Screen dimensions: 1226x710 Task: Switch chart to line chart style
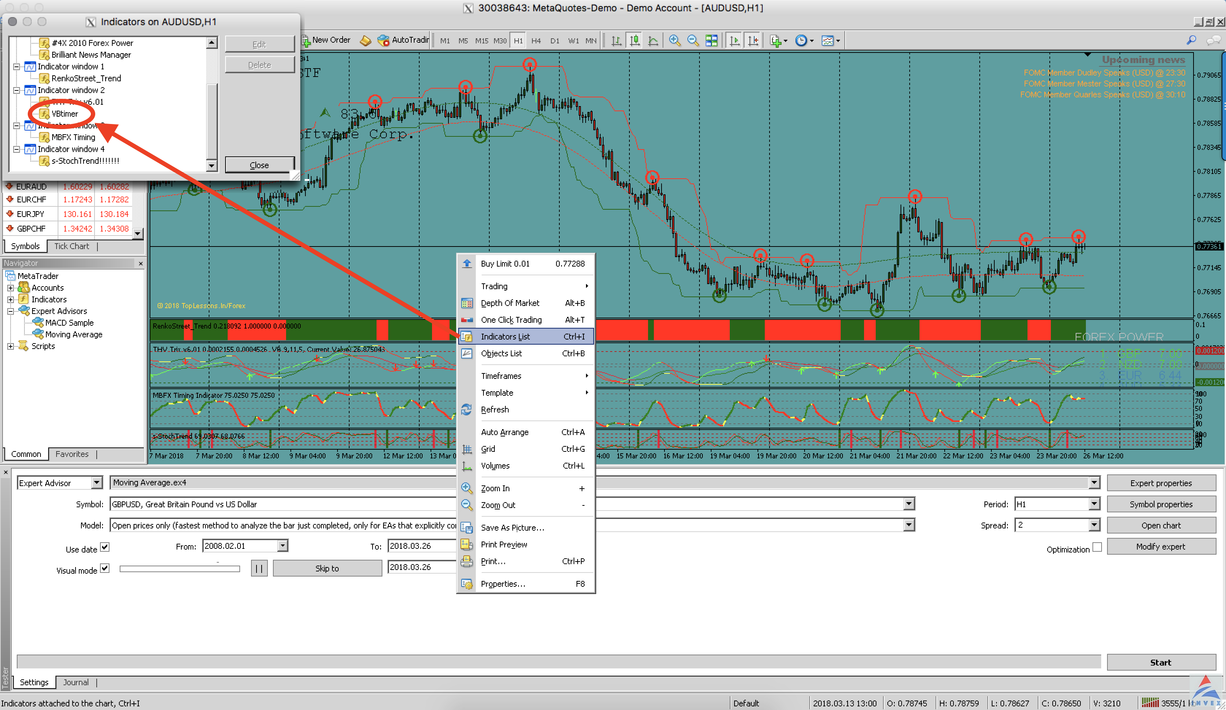click(x=654, y=40)
